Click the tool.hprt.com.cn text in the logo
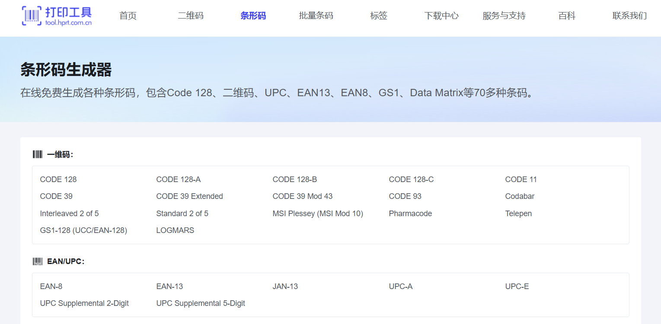 (68, 23)
